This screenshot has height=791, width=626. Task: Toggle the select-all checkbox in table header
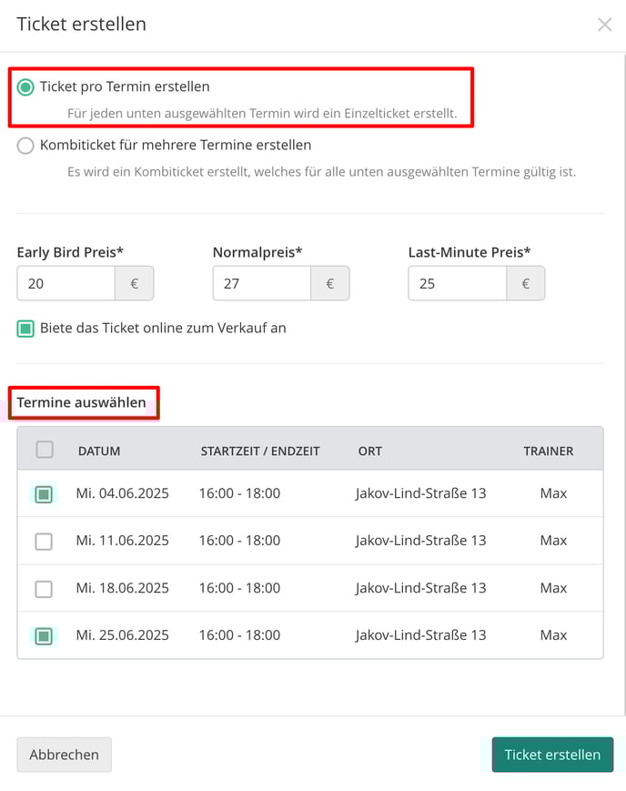45,449
